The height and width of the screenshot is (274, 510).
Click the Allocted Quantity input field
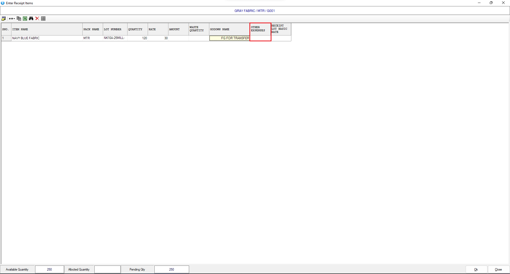point(107,269)
